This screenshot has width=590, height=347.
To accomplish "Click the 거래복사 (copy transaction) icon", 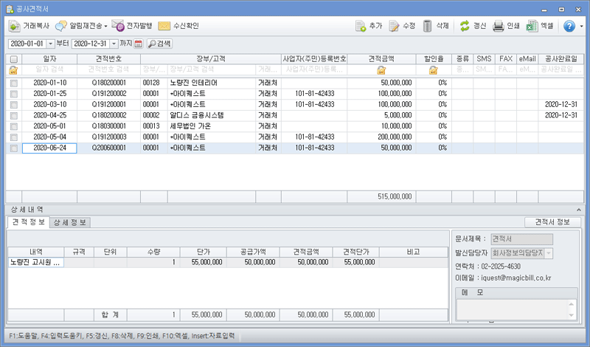I will point(14,26).
